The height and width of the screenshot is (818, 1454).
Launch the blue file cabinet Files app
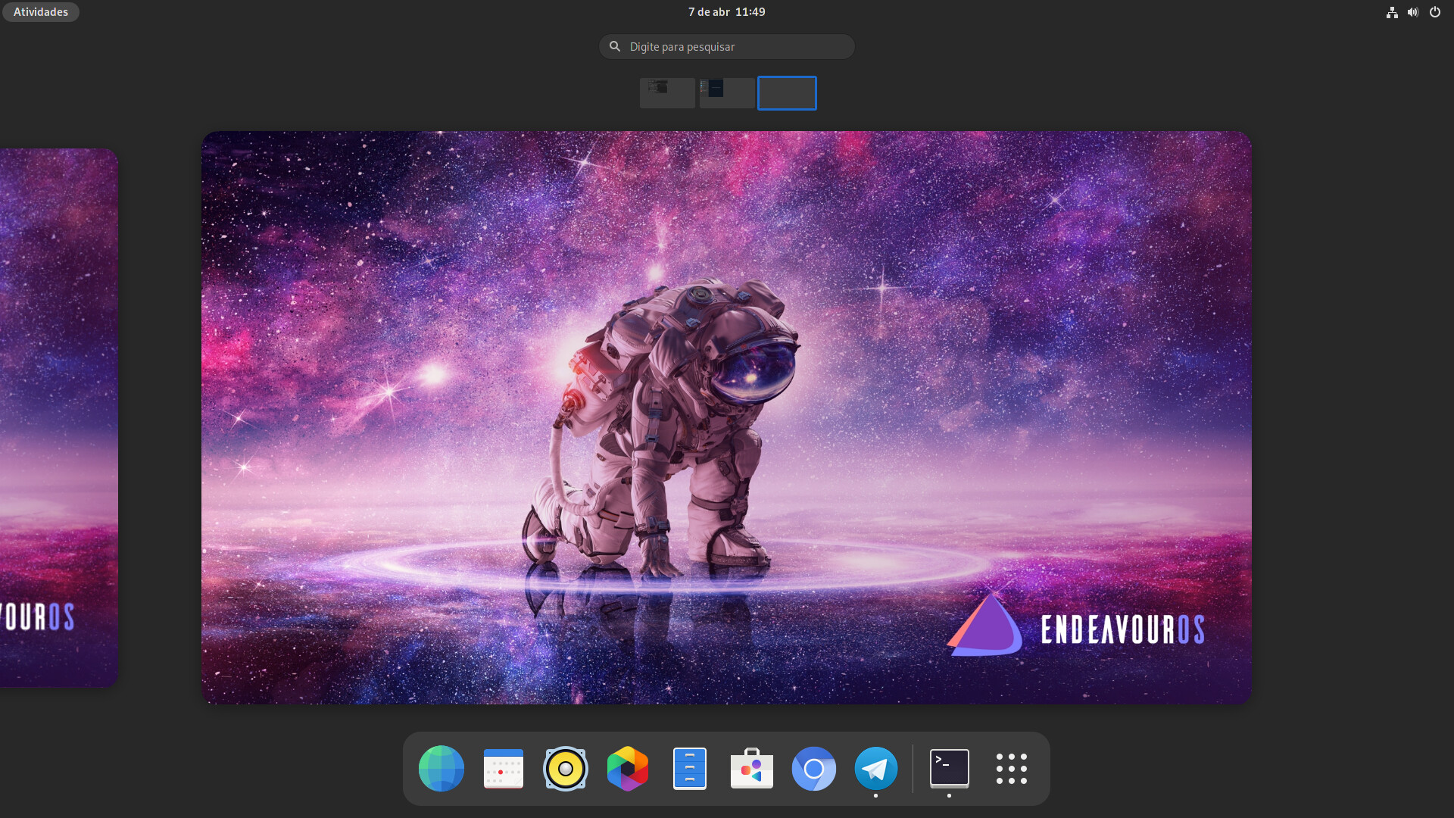tap(690, 769)
